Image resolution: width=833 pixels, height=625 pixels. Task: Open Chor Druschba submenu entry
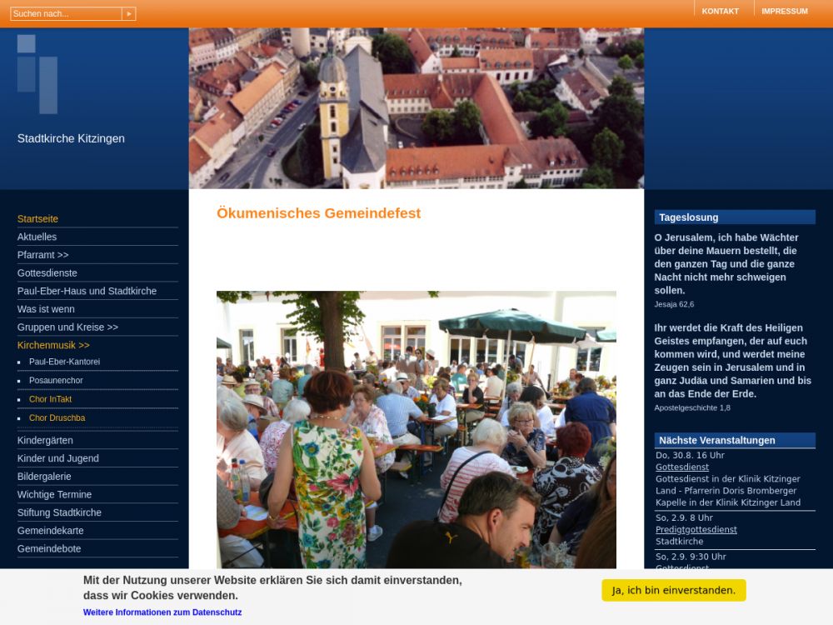point(57,418)
